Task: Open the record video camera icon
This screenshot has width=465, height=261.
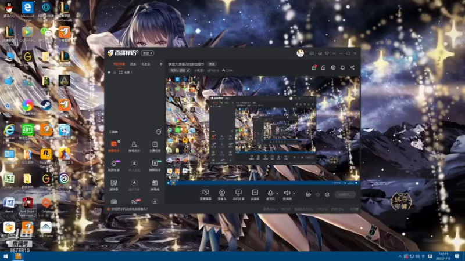Action: pyautogui.click(x=309, y=194)
